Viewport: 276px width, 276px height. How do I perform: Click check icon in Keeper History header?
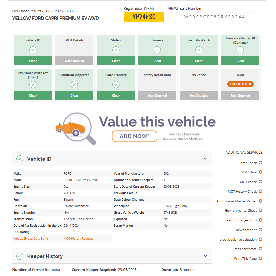[x=20, y=256]
